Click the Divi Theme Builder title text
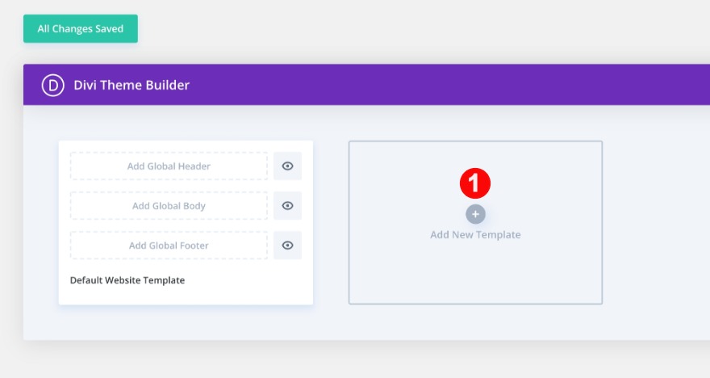This screenshot has width=710, height=378. pyautogui.click(x=132, y=85)
